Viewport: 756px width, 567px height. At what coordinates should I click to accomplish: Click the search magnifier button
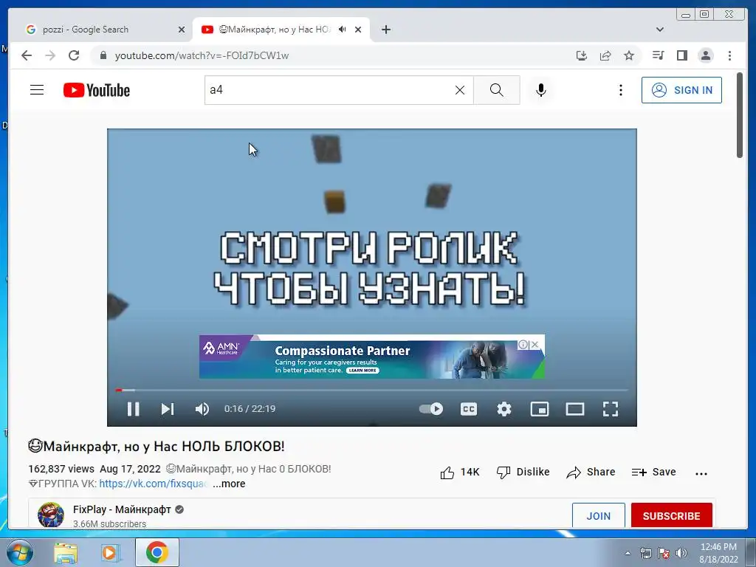497,90
